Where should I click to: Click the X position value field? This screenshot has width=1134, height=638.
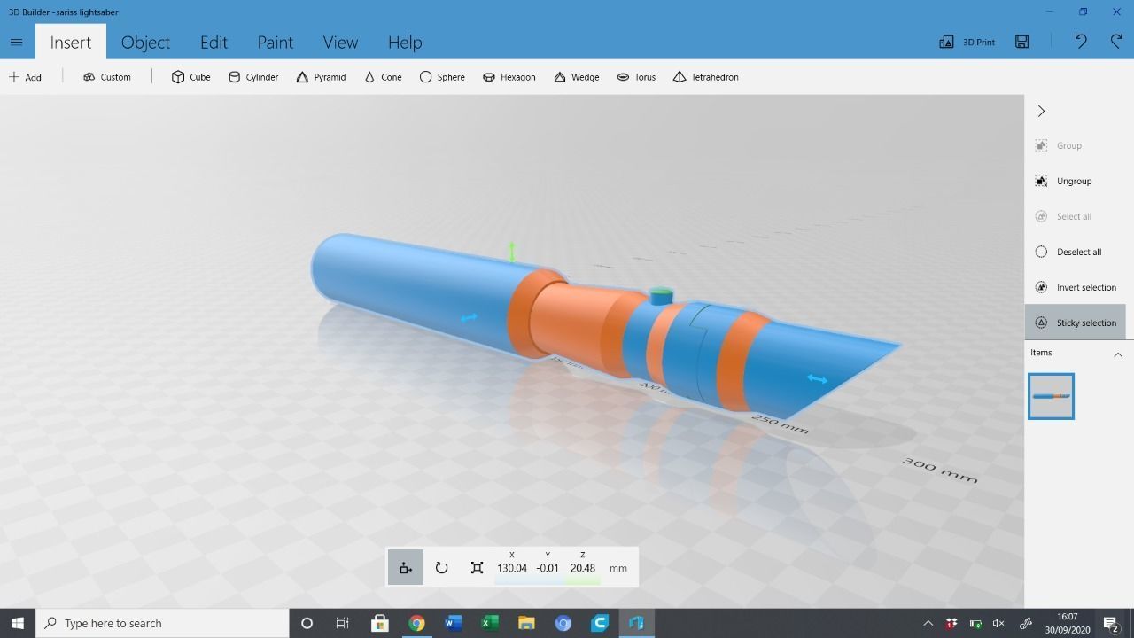click(x=511, y=568)
